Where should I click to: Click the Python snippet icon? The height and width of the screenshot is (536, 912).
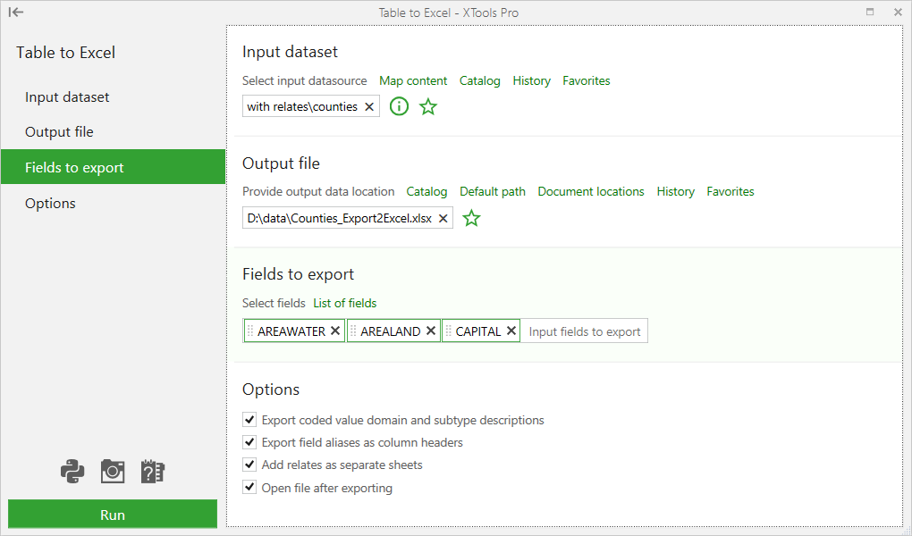click(x=72, y=471)
